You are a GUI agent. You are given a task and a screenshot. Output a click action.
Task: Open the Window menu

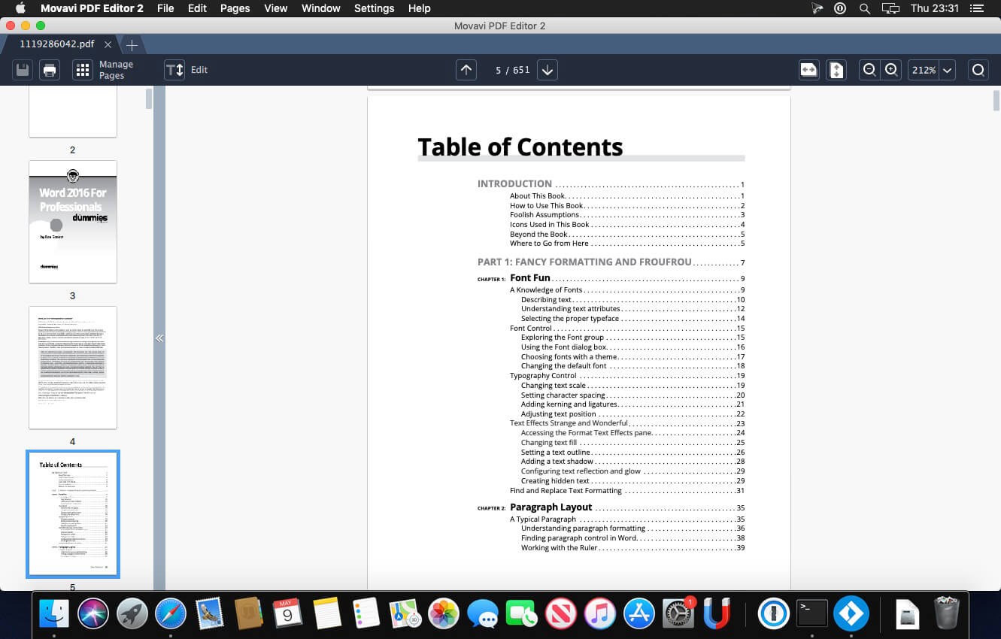coord(321,8)
